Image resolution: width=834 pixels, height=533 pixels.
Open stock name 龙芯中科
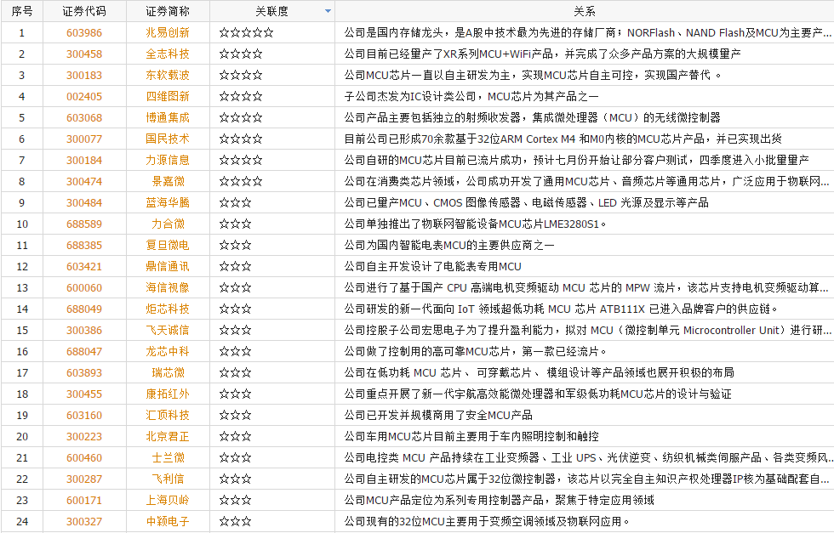[168, 351]
